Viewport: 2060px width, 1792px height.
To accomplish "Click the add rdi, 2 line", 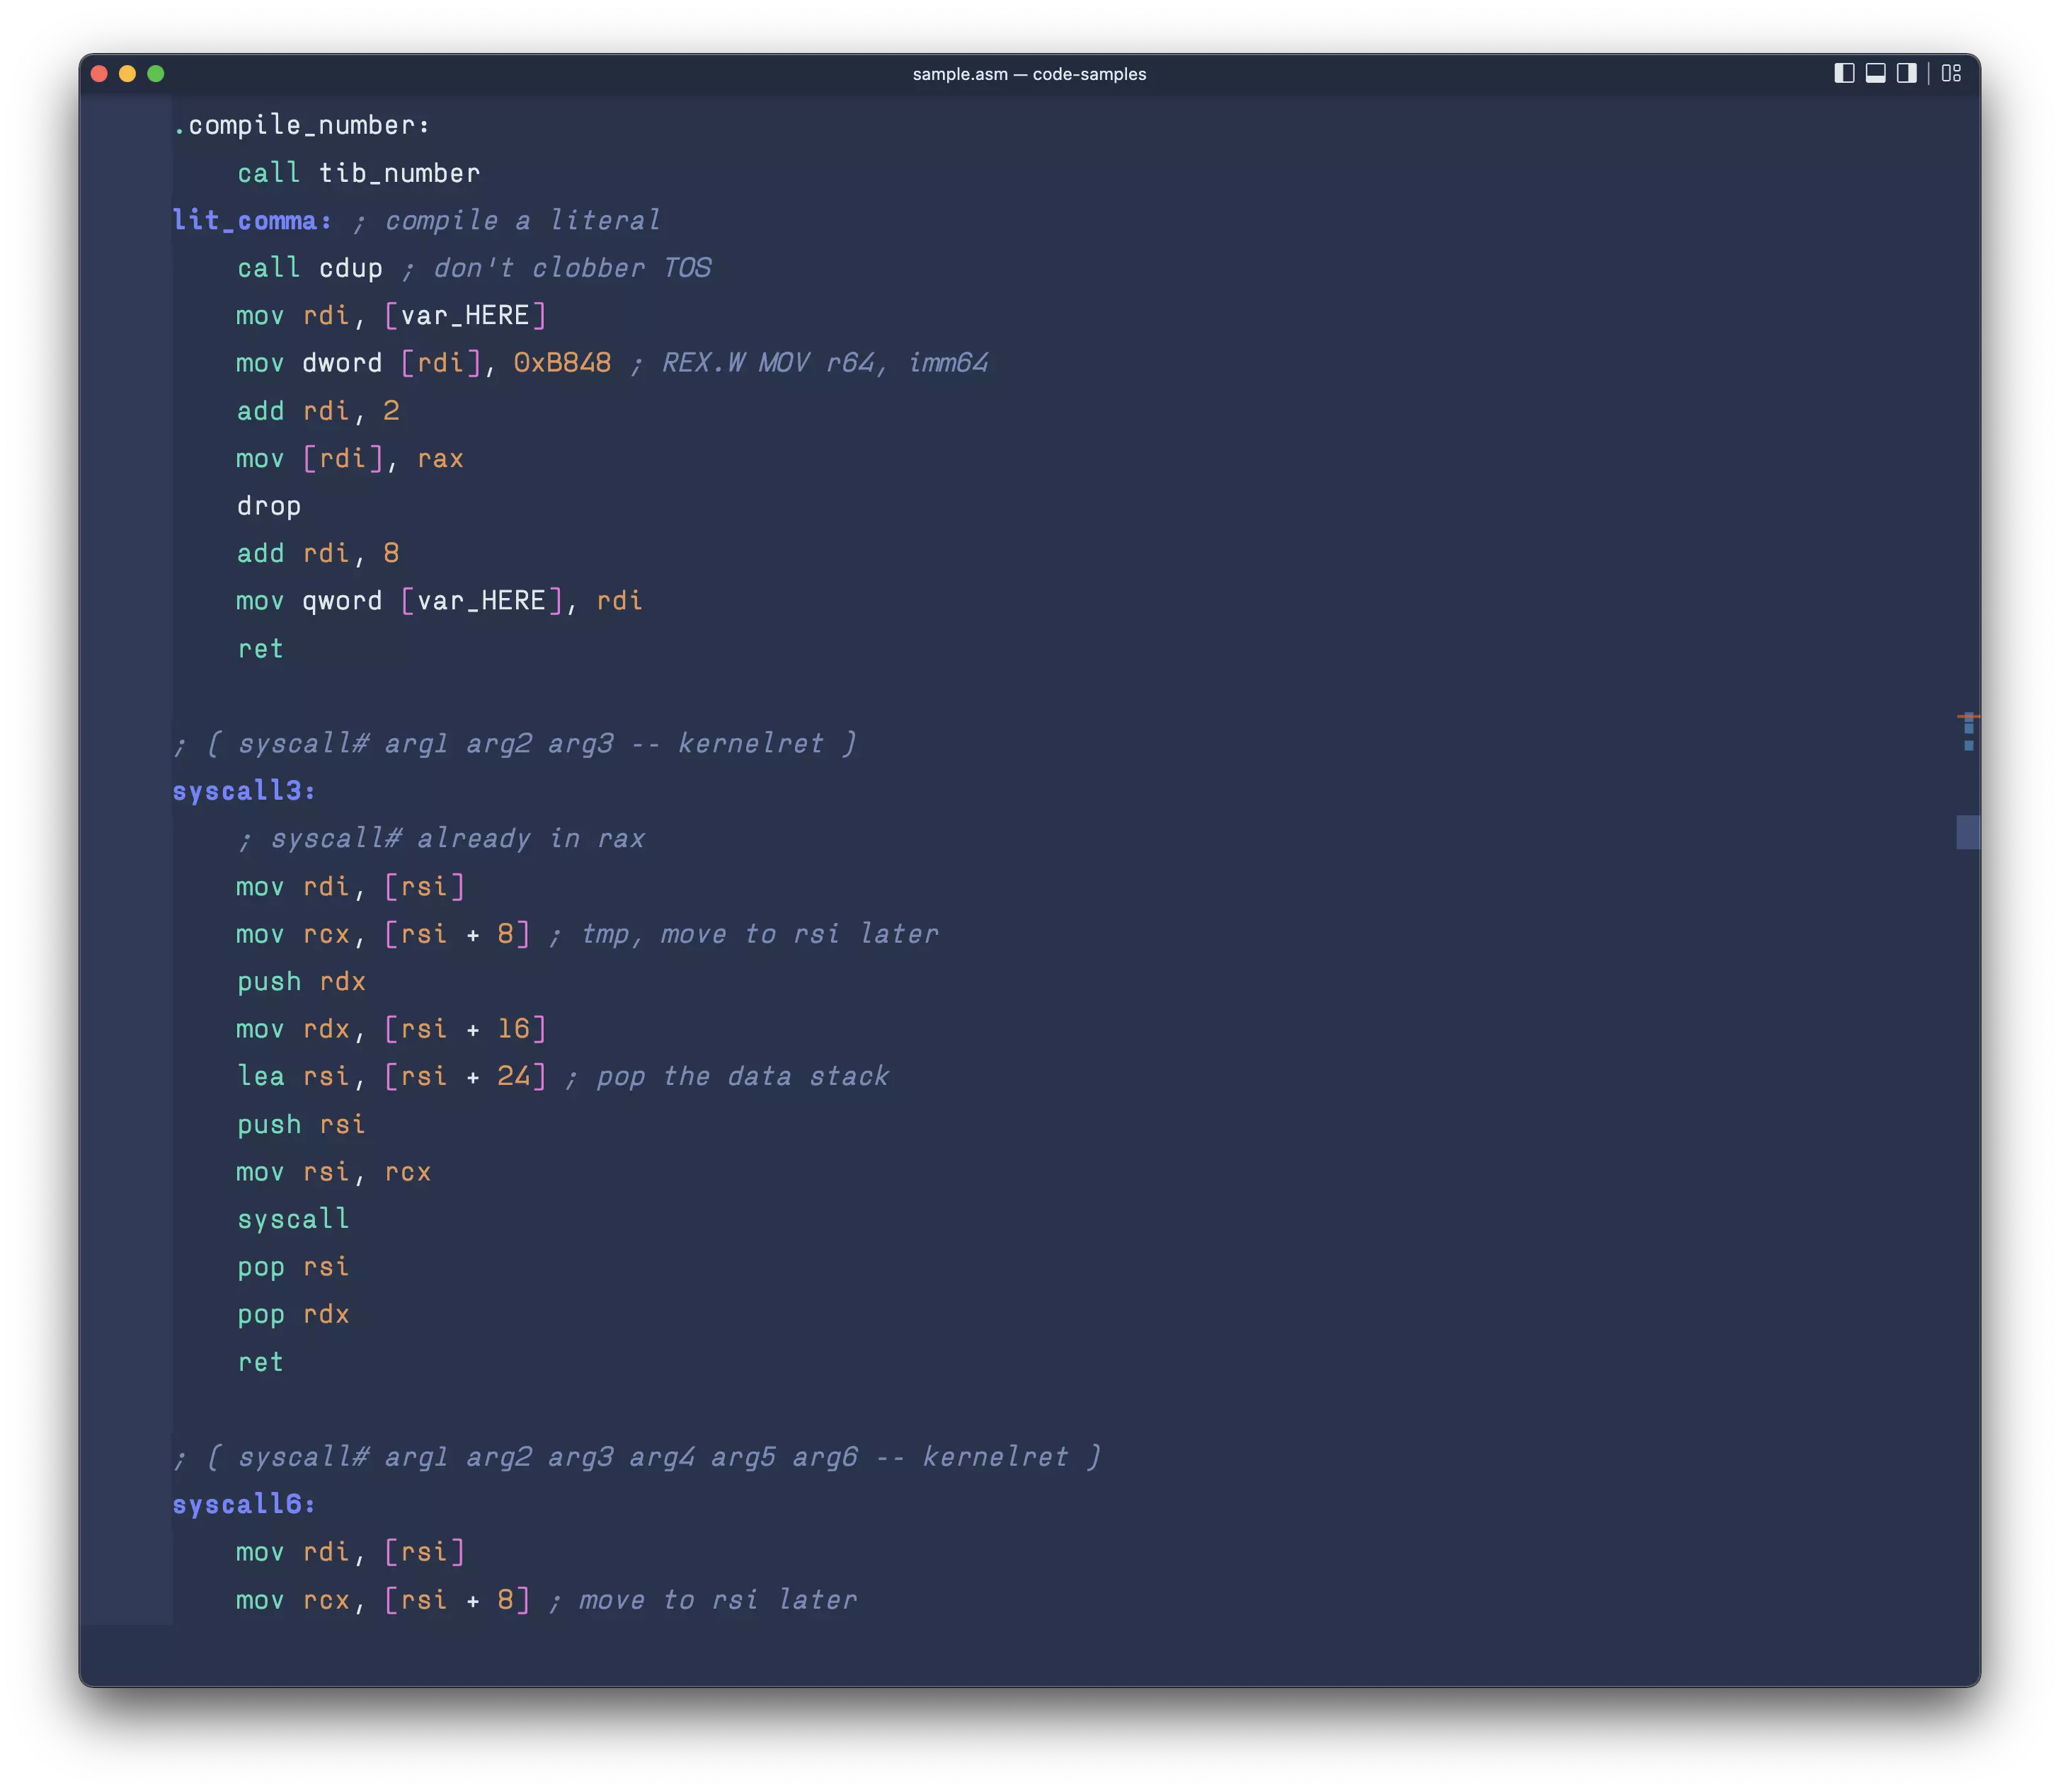I will 318,411.
